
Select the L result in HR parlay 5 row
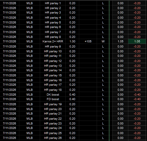click(x=103, y=23)
